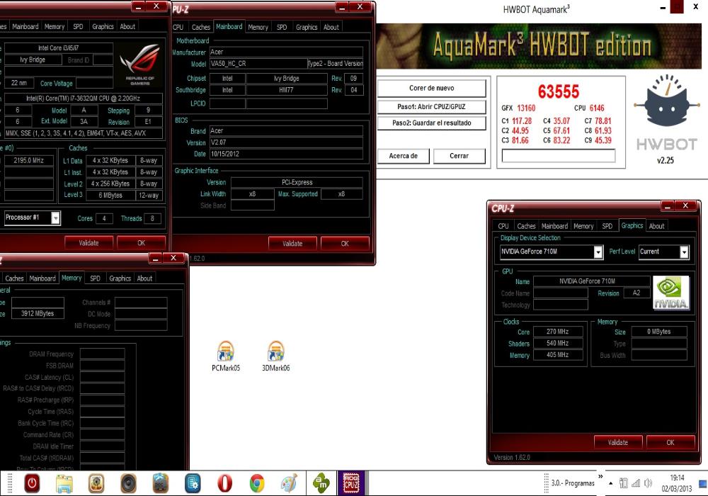The width and height of the screenshot is (708, 496).
Task: Click the Core clock 270 MHz field
Action: pos(558,332)
